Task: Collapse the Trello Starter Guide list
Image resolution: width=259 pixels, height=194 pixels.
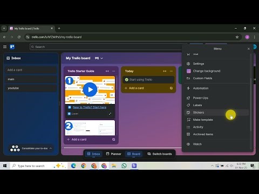Action: (x=107, y=71)
